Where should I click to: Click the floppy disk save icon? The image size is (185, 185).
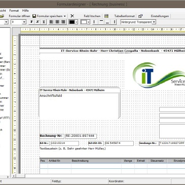point(34,16)
